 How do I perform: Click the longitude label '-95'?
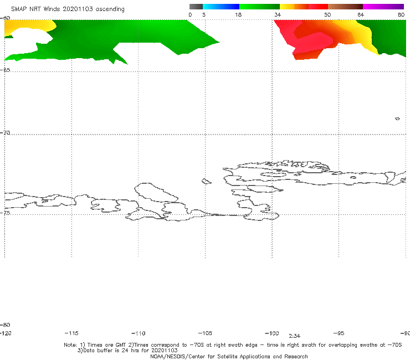[x=339, y=333]
